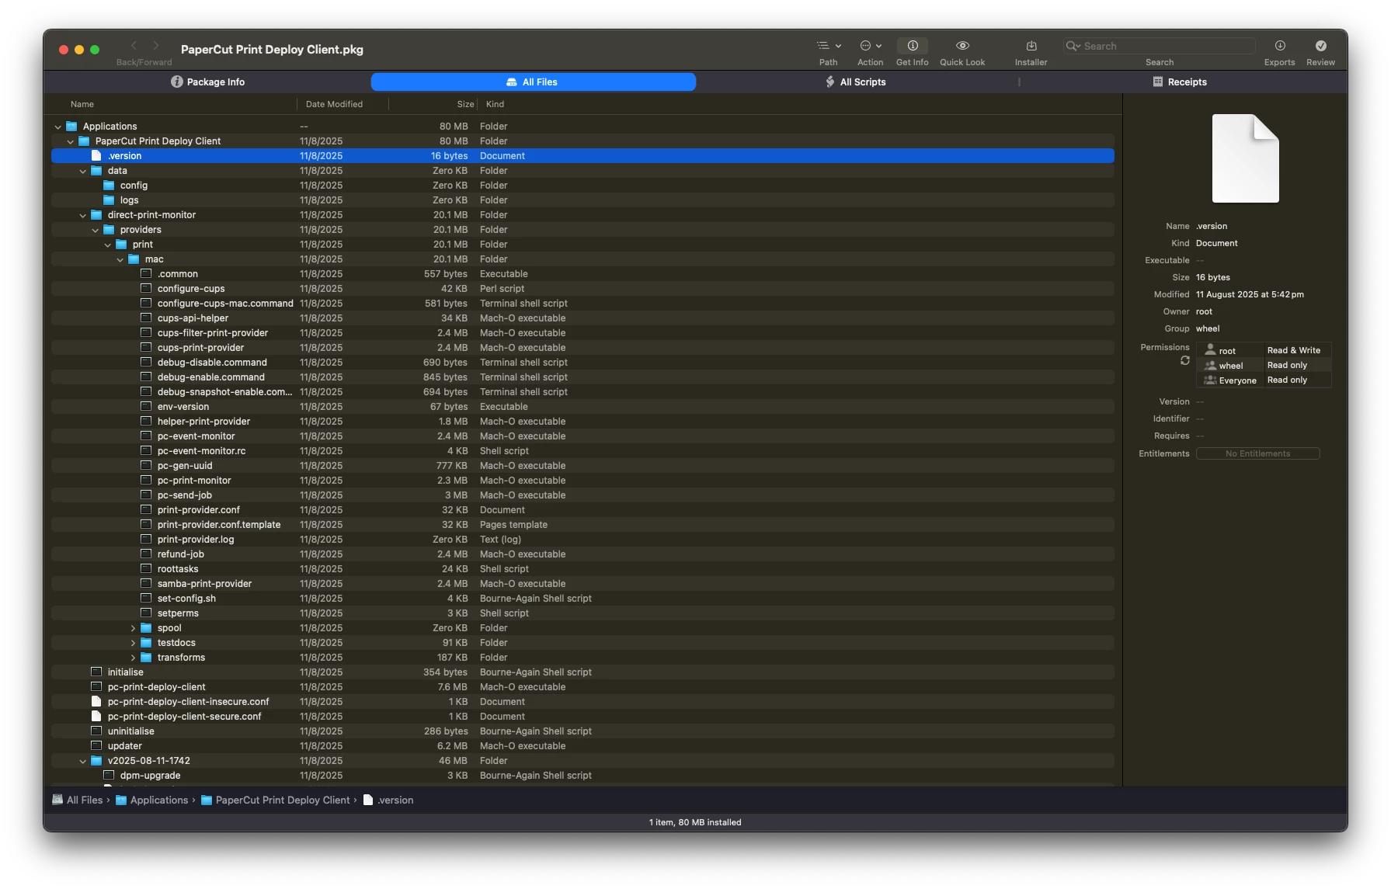Click the Applications folder icon in the tree

tap(71, 126)
